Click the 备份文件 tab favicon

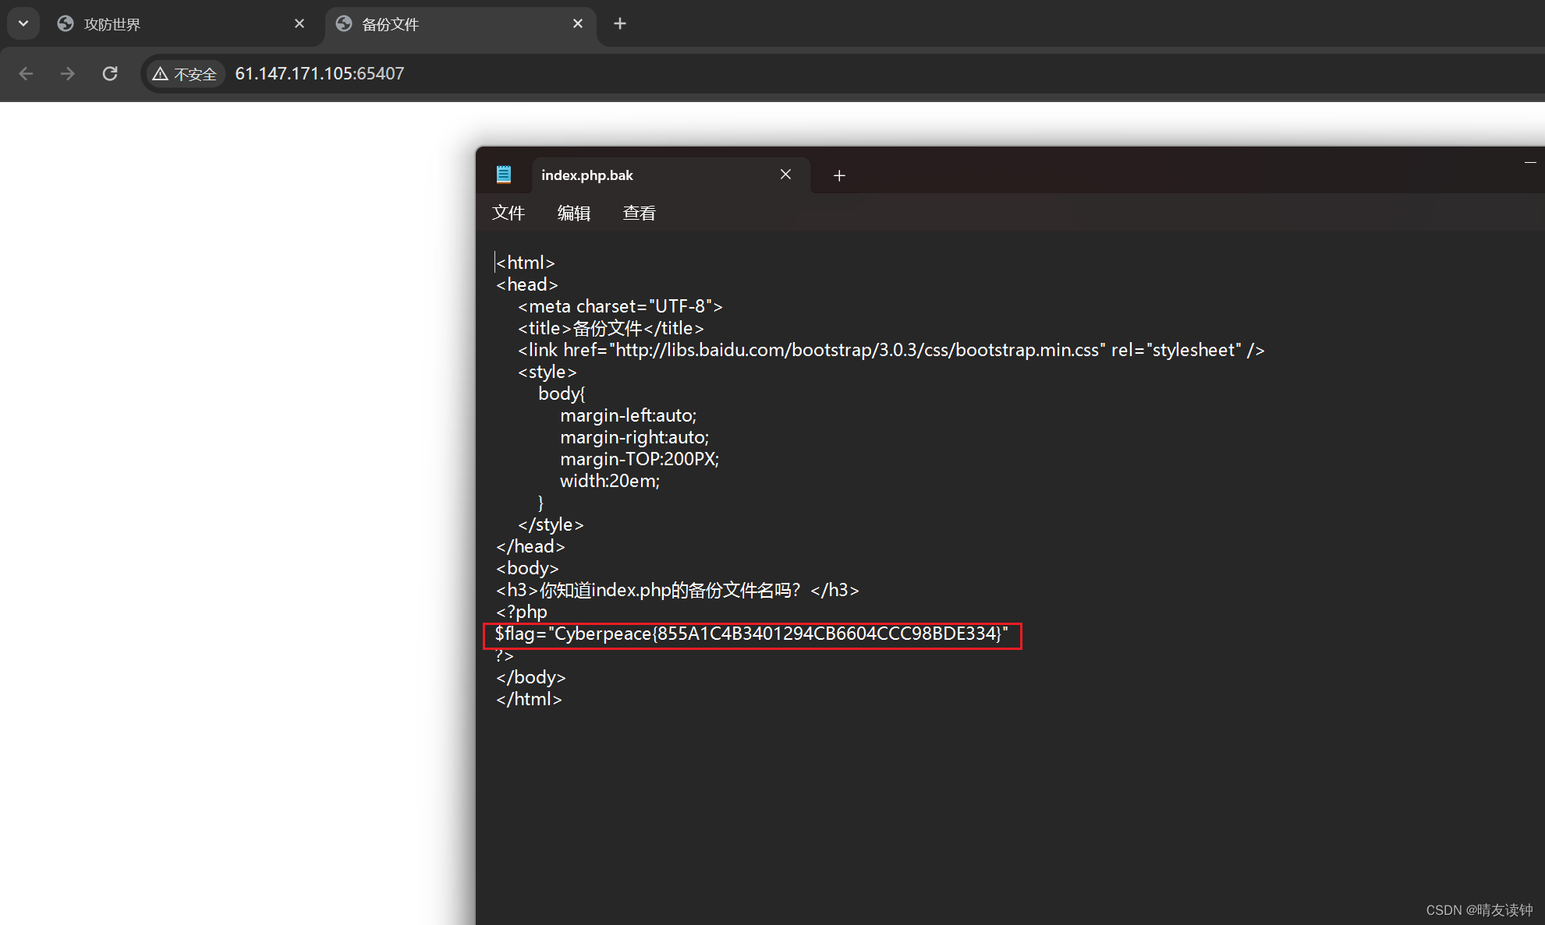[343, 23]
